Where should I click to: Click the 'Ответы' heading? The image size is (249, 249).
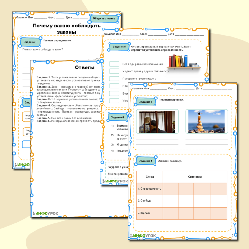pyautogui.click(x=84, y=67)
